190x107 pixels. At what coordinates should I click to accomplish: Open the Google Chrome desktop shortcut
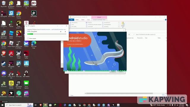(x=4, y=45)
